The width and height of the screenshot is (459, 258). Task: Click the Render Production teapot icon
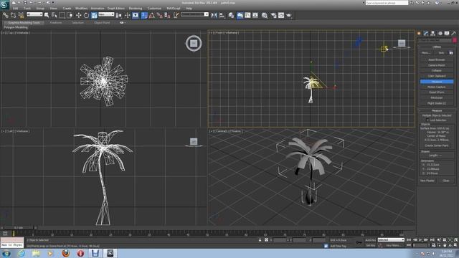pyautogui.click(x=289, y=15)
